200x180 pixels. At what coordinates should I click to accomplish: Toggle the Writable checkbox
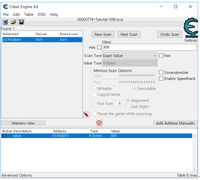pos(94,89)
